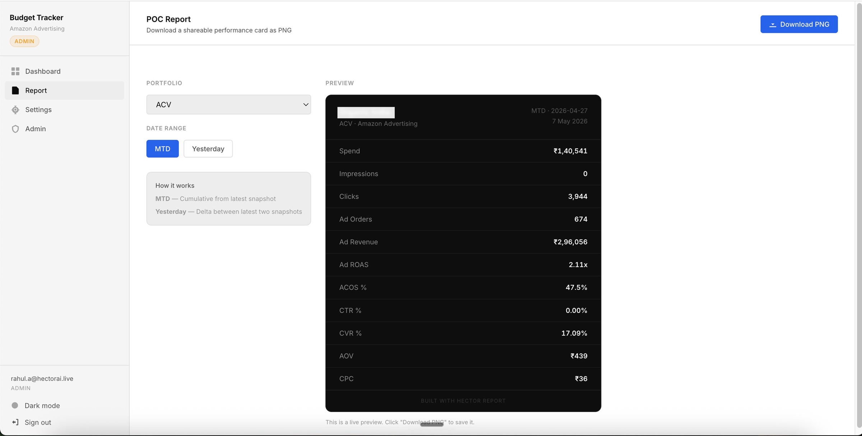
Task: Click the CTR % value 0.00%
Action: click(576, 311)
